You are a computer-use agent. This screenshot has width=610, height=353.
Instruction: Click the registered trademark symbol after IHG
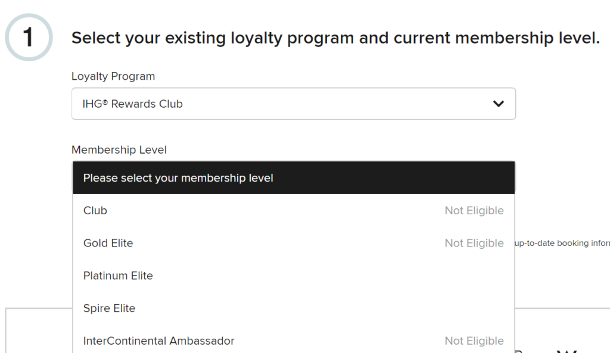tap(104, 102)
